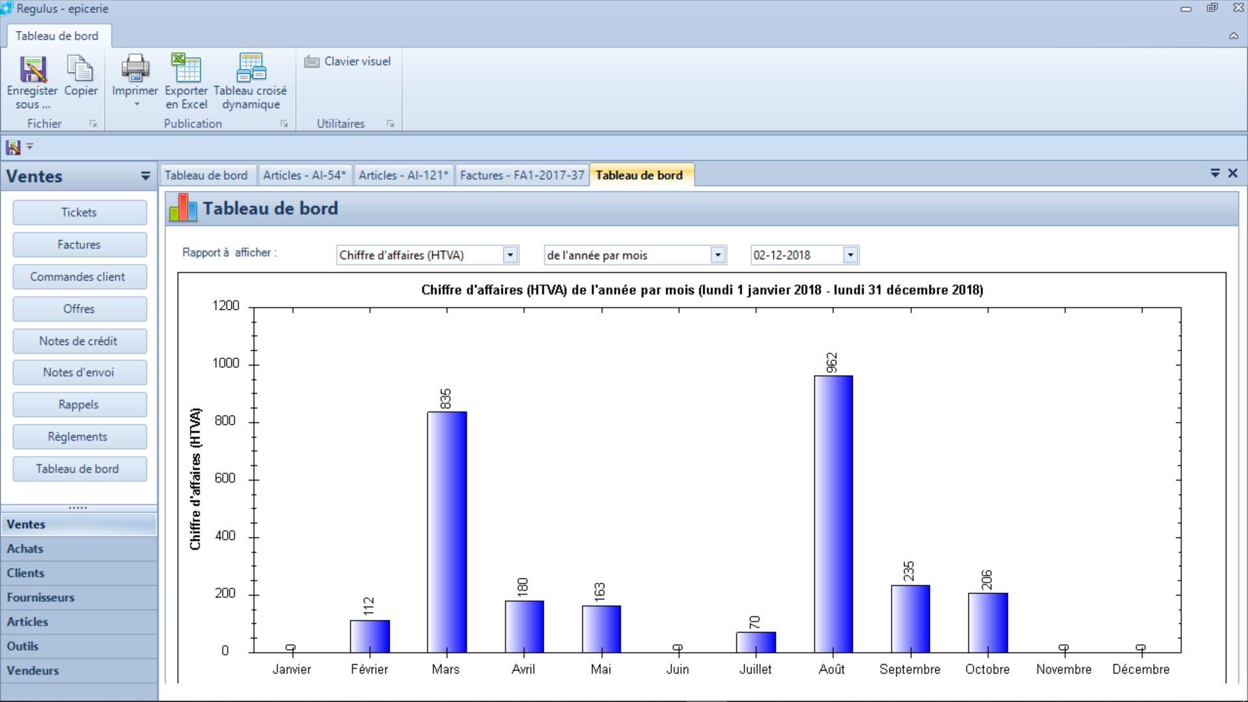Click the Regulus application icon in title bar

6,8
